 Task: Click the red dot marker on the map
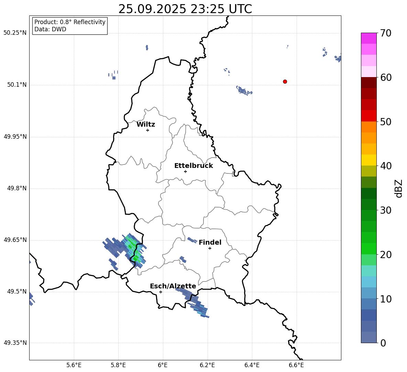pos(285,82)
